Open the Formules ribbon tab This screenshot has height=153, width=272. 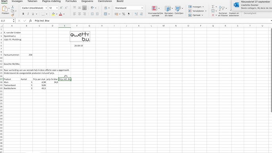click(71, 1)
